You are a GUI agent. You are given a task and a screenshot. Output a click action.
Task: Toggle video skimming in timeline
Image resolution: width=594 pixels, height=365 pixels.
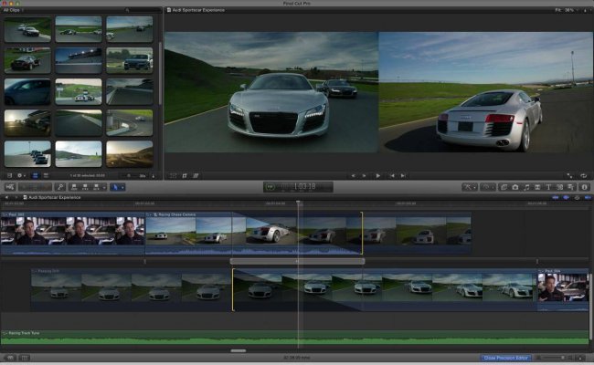coord(555,197)
